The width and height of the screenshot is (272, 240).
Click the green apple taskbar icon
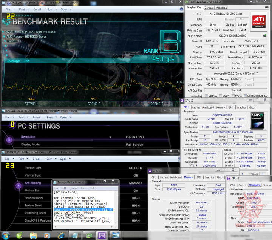pos(19,235)
